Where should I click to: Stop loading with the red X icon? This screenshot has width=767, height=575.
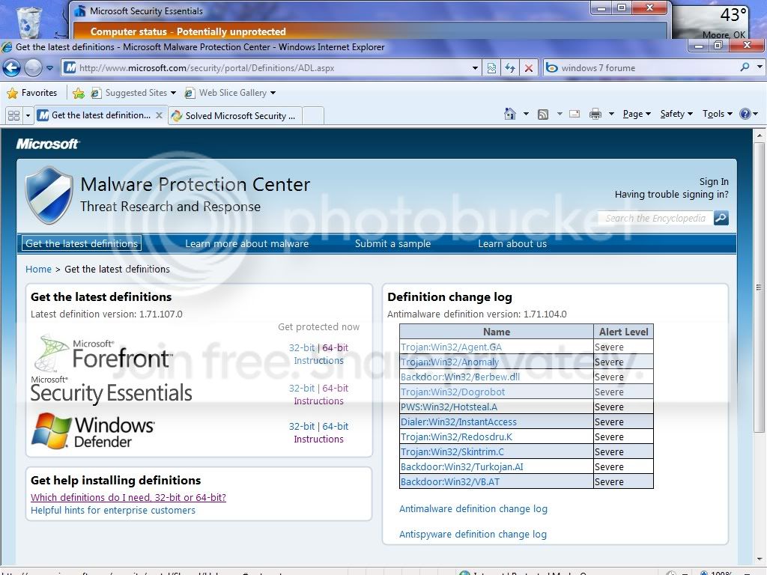click(529, 68)
